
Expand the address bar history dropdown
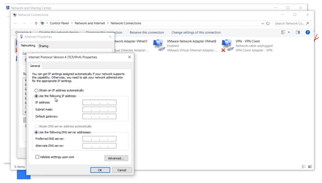pyautogui.click(x=262, y=23)
